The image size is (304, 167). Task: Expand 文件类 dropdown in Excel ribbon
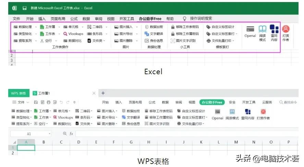click(x=104, y=41)
